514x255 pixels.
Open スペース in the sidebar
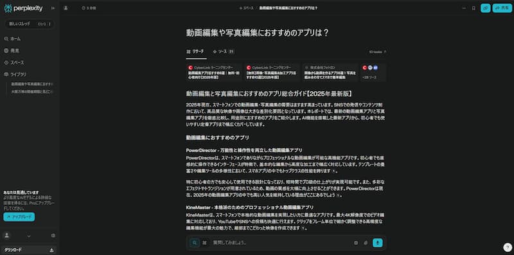click(14, 62)
